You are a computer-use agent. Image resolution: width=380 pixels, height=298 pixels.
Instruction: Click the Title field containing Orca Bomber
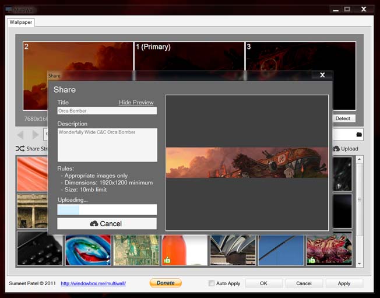point(107,111)
